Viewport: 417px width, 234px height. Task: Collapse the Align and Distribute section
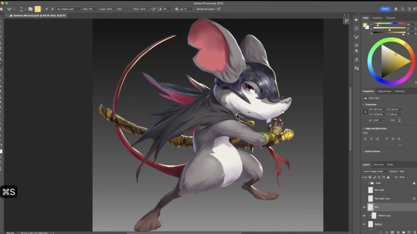363,128
